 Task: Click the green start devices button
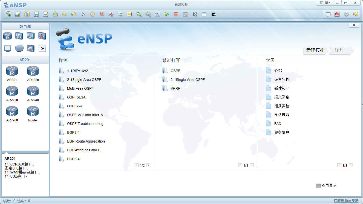167,14
